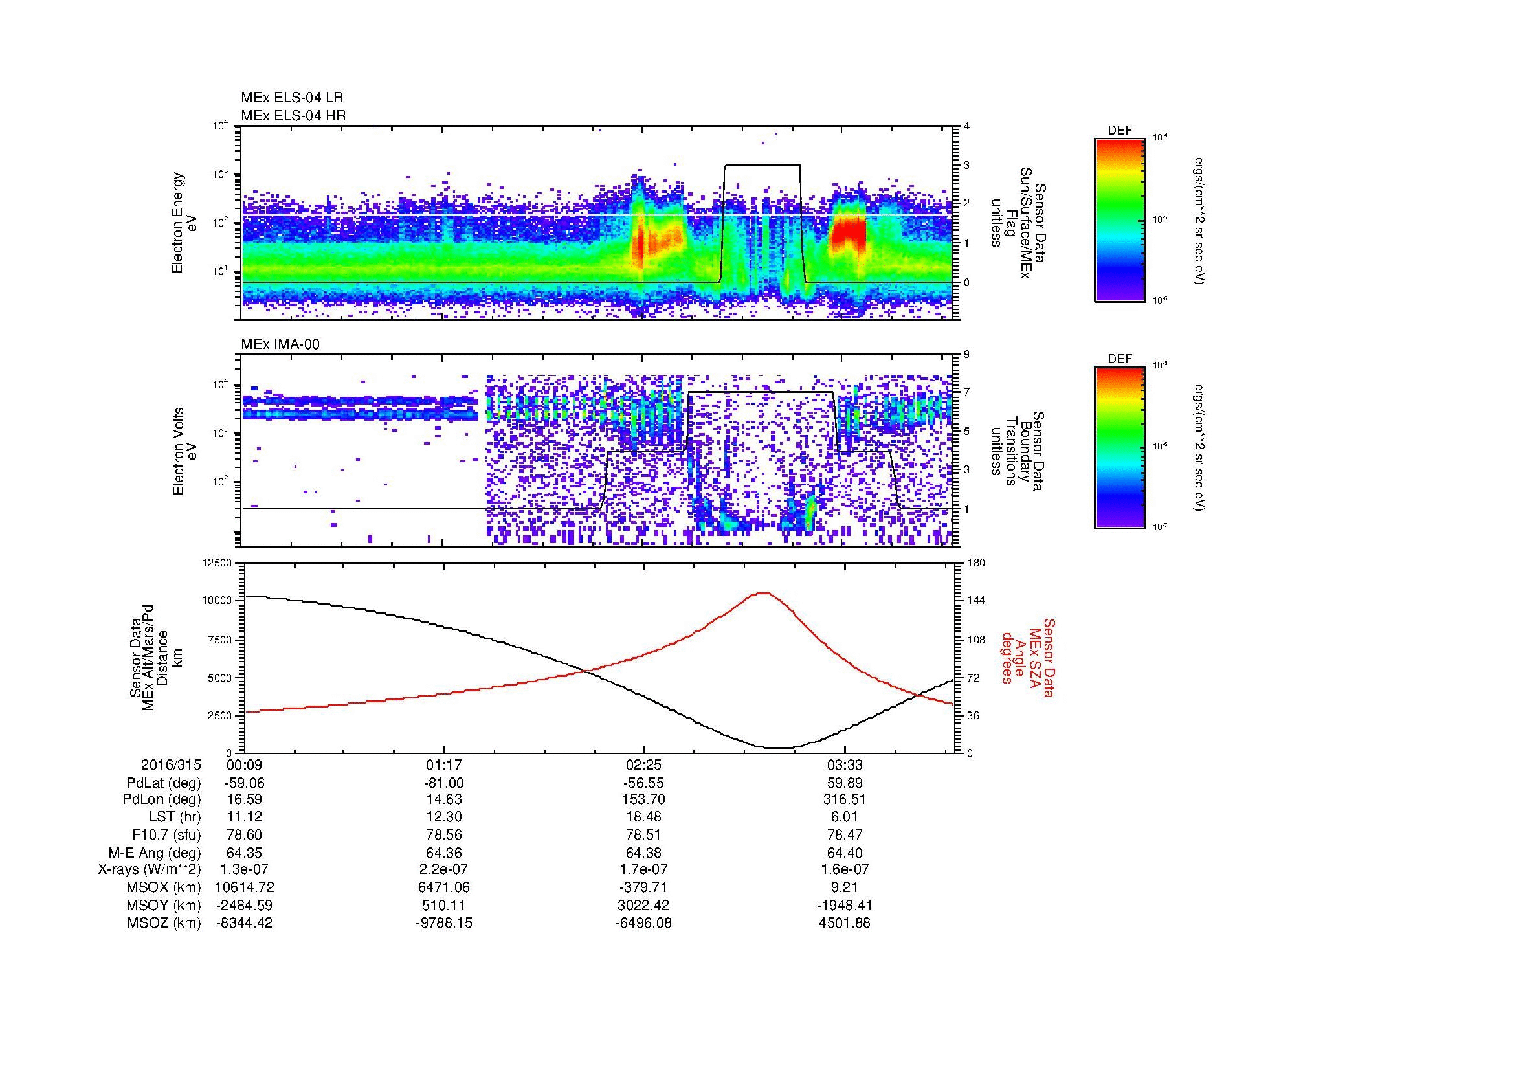Click PdLon value '316.51'
This screenshot has height=1070, width=1514.
[x=845, y=799]
